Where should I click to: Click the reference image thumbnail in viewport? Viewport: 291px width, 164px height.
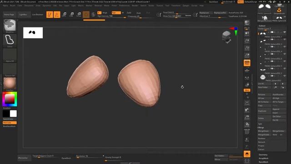[x=33, y=33]
